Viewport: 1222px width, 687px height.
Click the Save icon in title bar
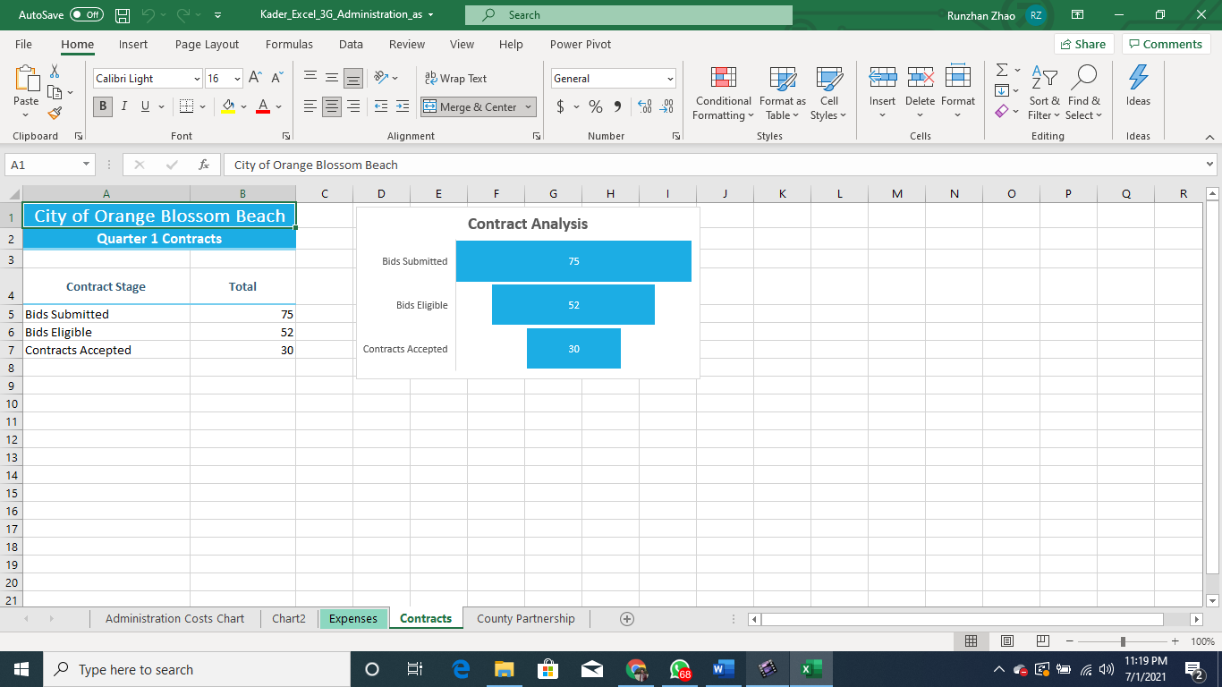click(x=123, y=15)
